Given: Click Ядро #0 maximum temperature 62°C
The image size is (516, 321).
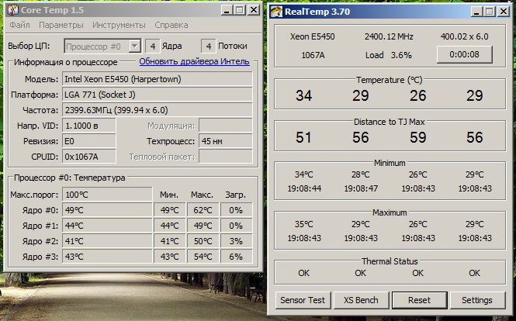Looking at the screenshot, I should [203, 210].
